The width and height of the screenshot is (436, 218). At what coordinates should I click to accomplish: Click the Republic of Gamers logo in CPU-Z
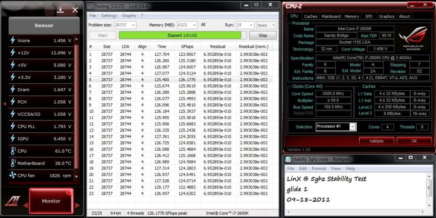413,38
